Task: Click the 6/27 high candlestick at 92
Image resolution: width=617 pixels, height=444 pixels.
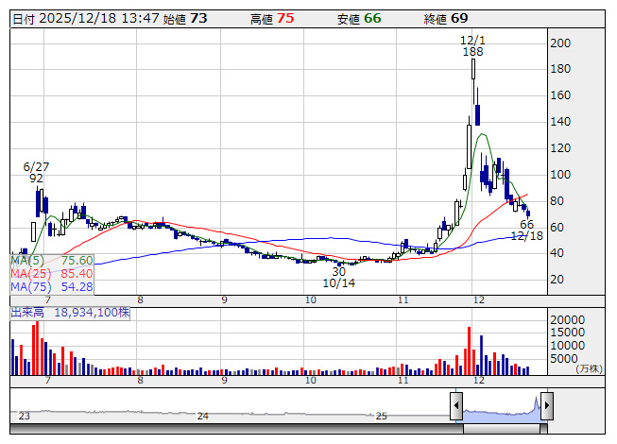Action: click(x=39, y=201)
